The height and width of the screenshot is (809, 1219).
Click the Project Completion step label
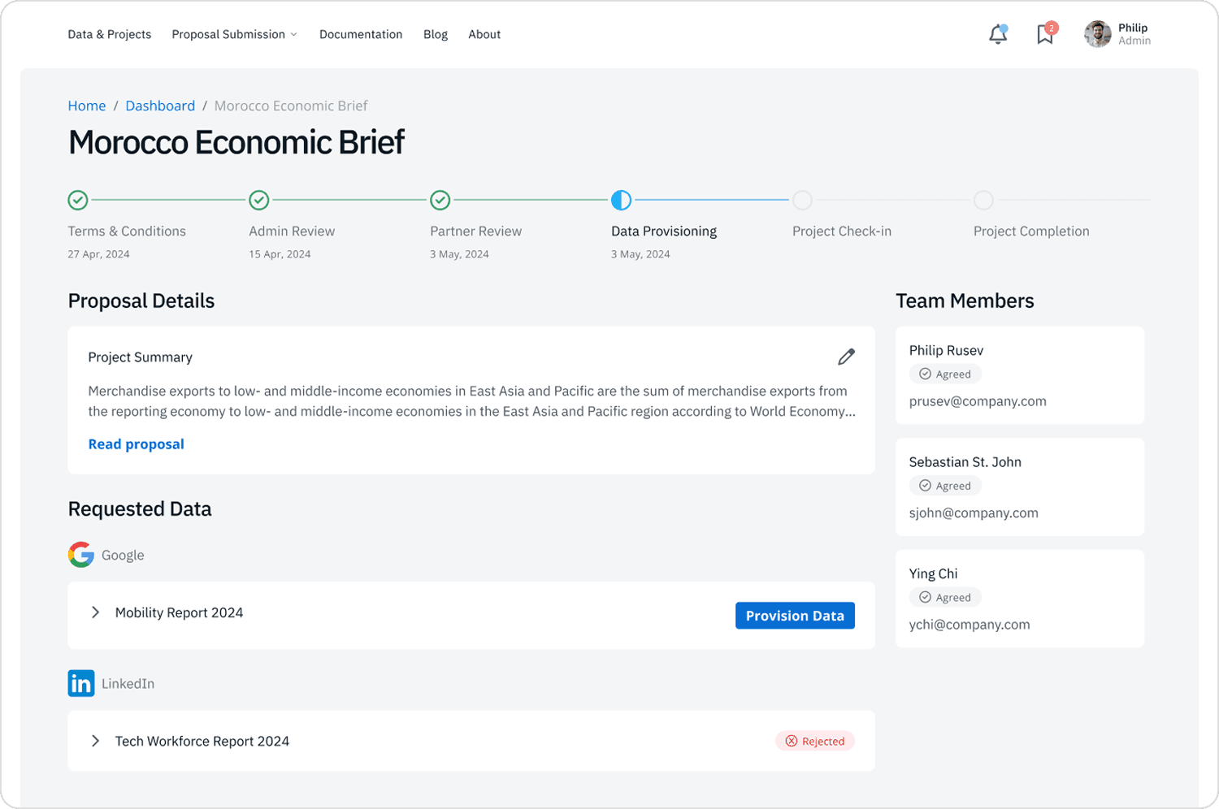click(1031, 231)
